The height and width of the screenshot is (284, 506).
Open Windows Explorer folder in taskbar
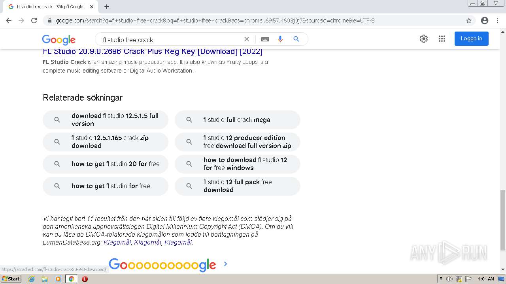[45, 279]
